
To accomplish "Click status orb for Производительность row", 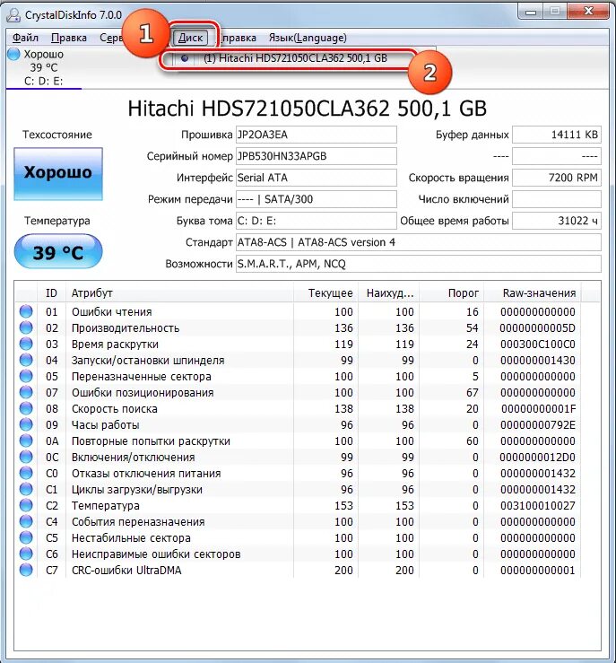I will pos(26,327).
